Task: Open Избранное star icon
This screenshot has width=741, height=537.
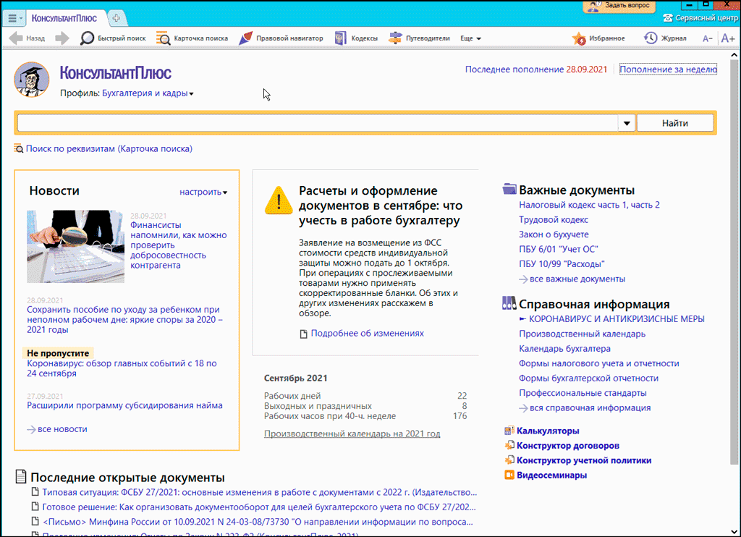Action: 579,38
